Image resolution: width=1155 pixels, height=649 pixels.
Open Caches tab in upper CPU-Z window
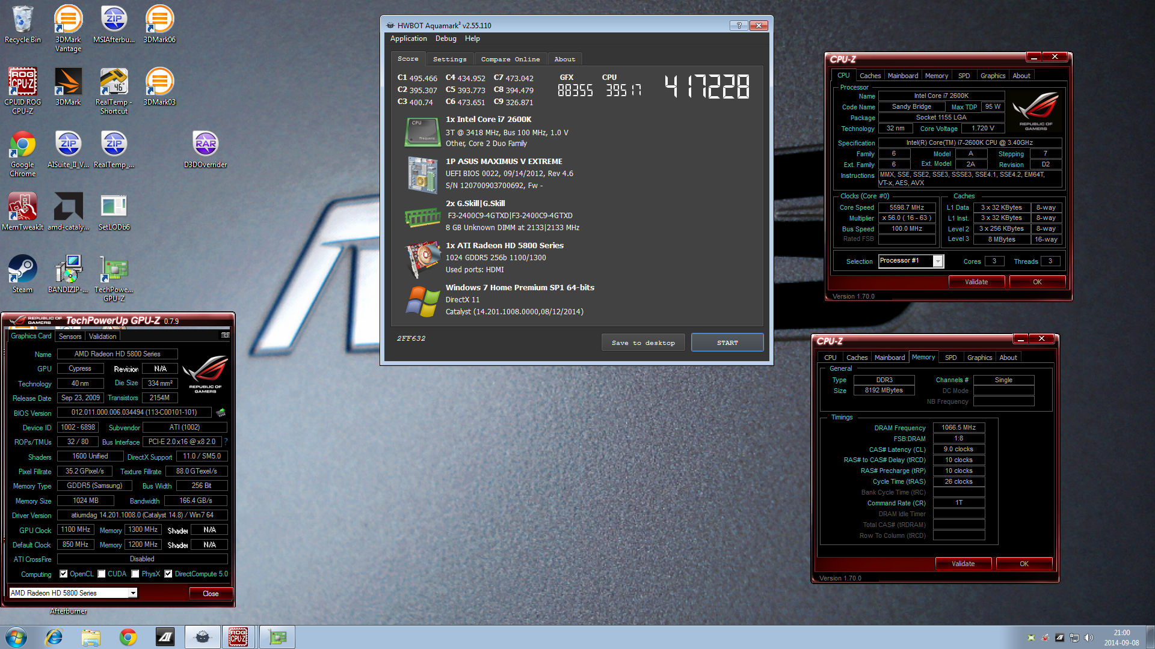pyautogui.click(x=870, y=76)
